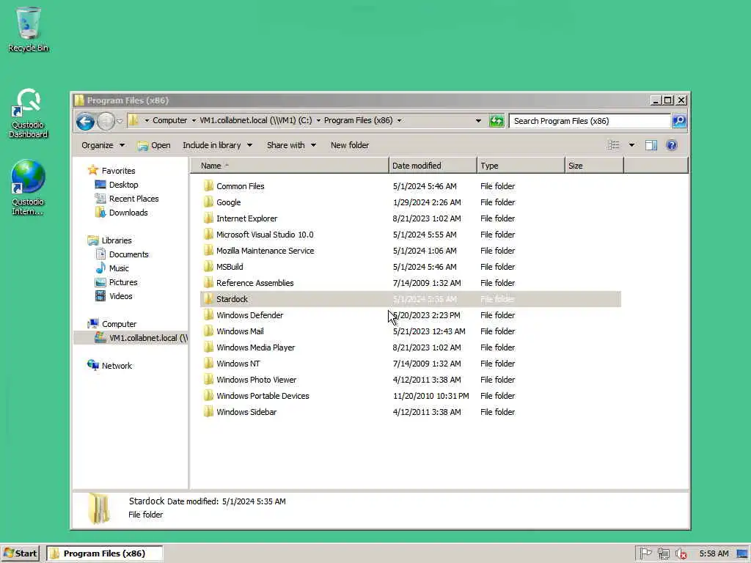Open the recent pages dropdown arrow
This screenshot has width=751, height=563.
(120, 122)
